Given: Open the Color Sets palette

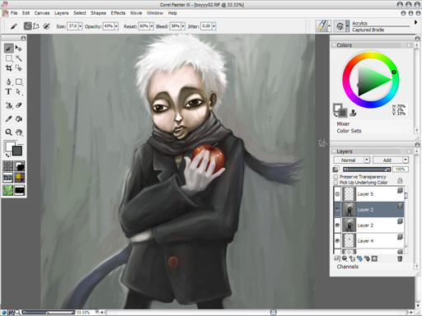Looking at the screenshot, I should point(349,131).
